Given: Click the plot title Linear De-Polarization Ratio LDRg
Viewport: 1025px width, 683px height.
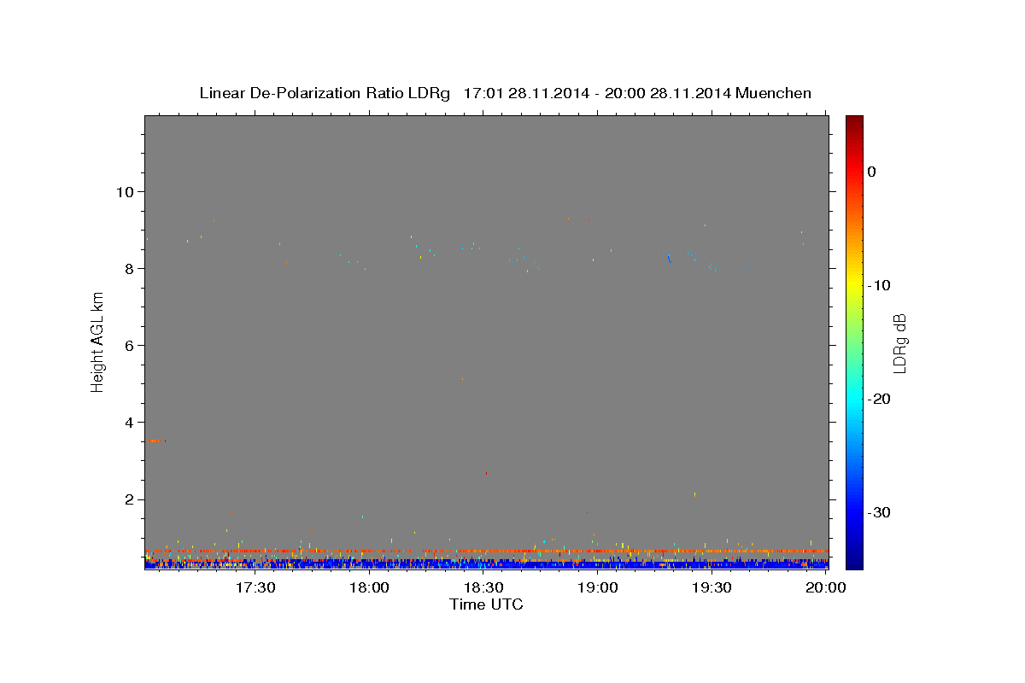Looking at the screenshot, I should (x=324, y=93).
